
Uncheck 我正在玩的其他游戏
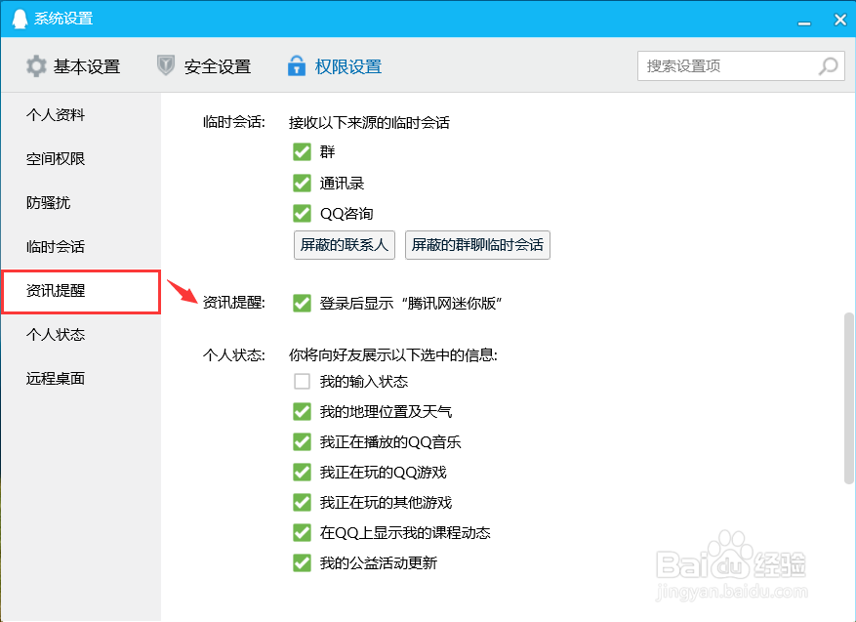[302, 503]
